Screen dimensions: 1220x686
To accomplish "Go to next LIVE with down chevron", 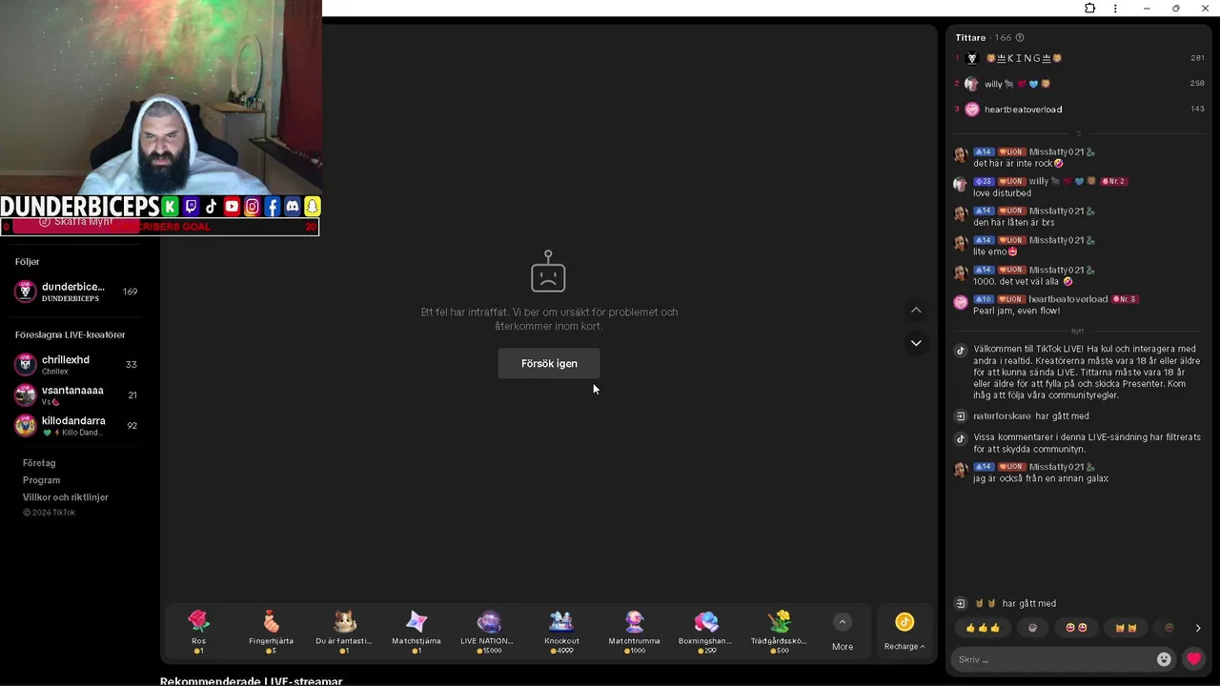I will pyautogui.click(x=916, y=343).
